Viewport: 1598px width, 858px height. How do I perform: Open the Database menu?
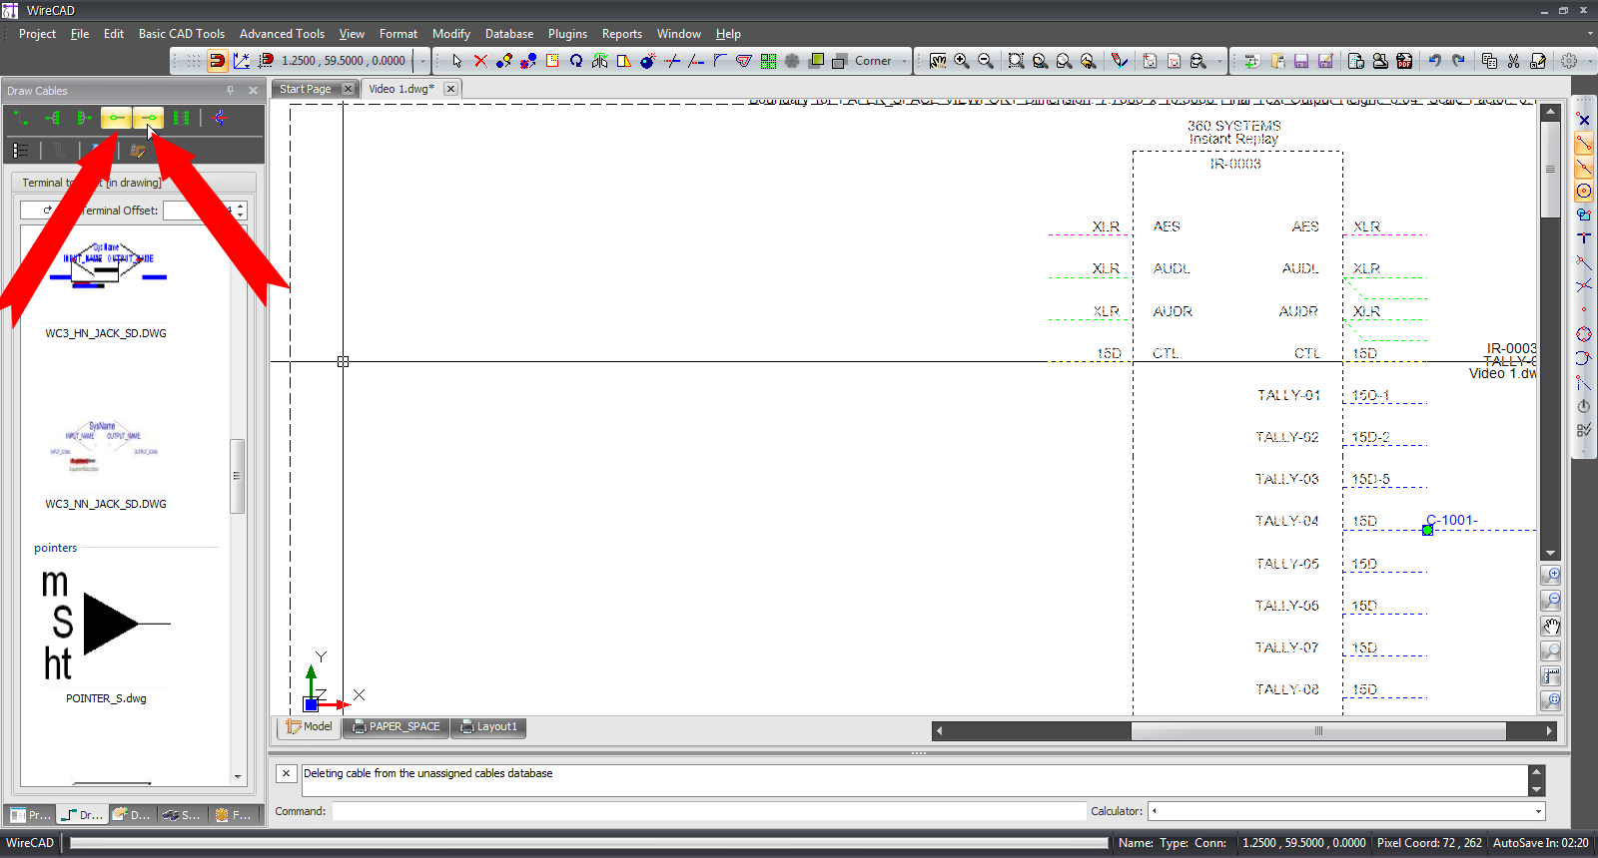click(x=509, y=34)
